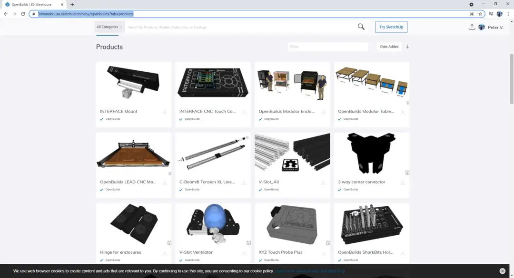Open the Peter V. account name

point(495,27)
